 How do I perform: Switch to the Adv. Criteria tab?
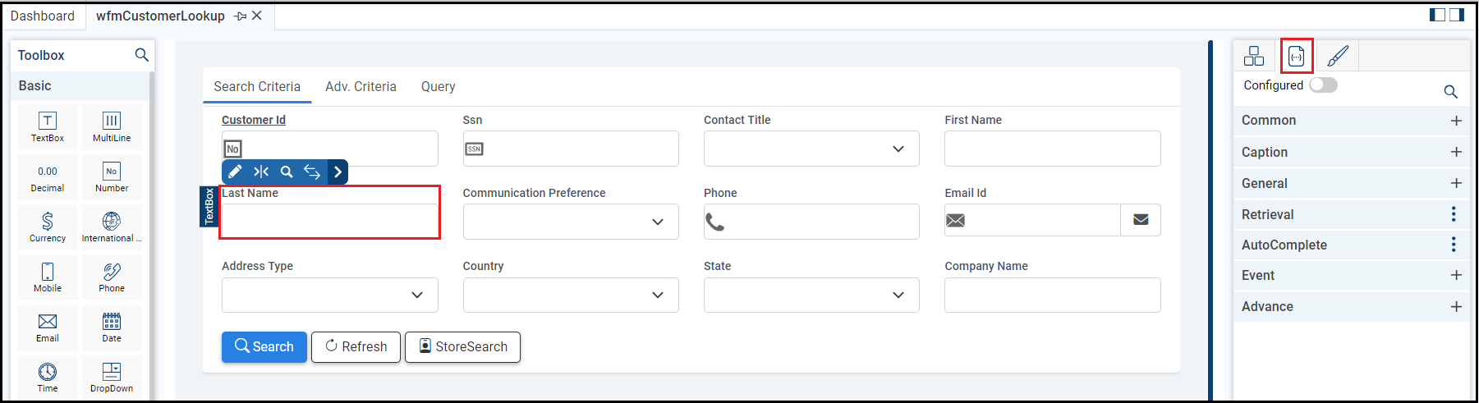coord(361,87)
